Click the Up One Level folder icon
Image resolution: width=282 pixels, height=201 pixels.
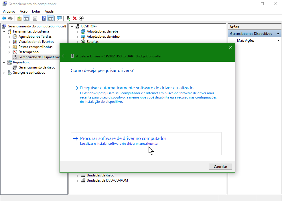(x=19, y=18)
